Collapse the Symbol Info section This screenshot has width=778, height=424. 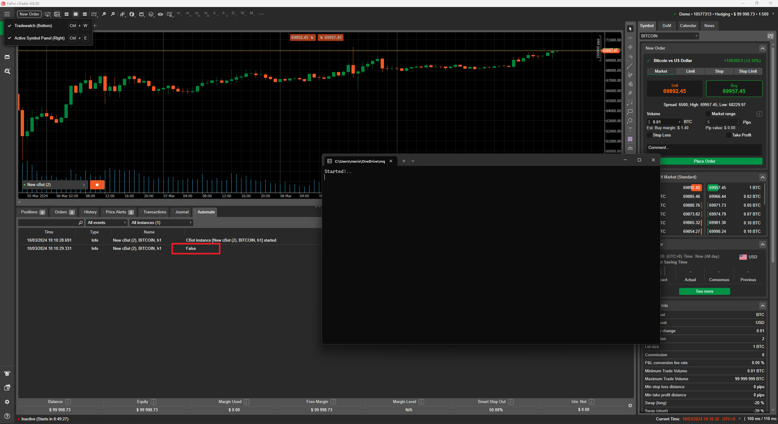click(762, 305)
